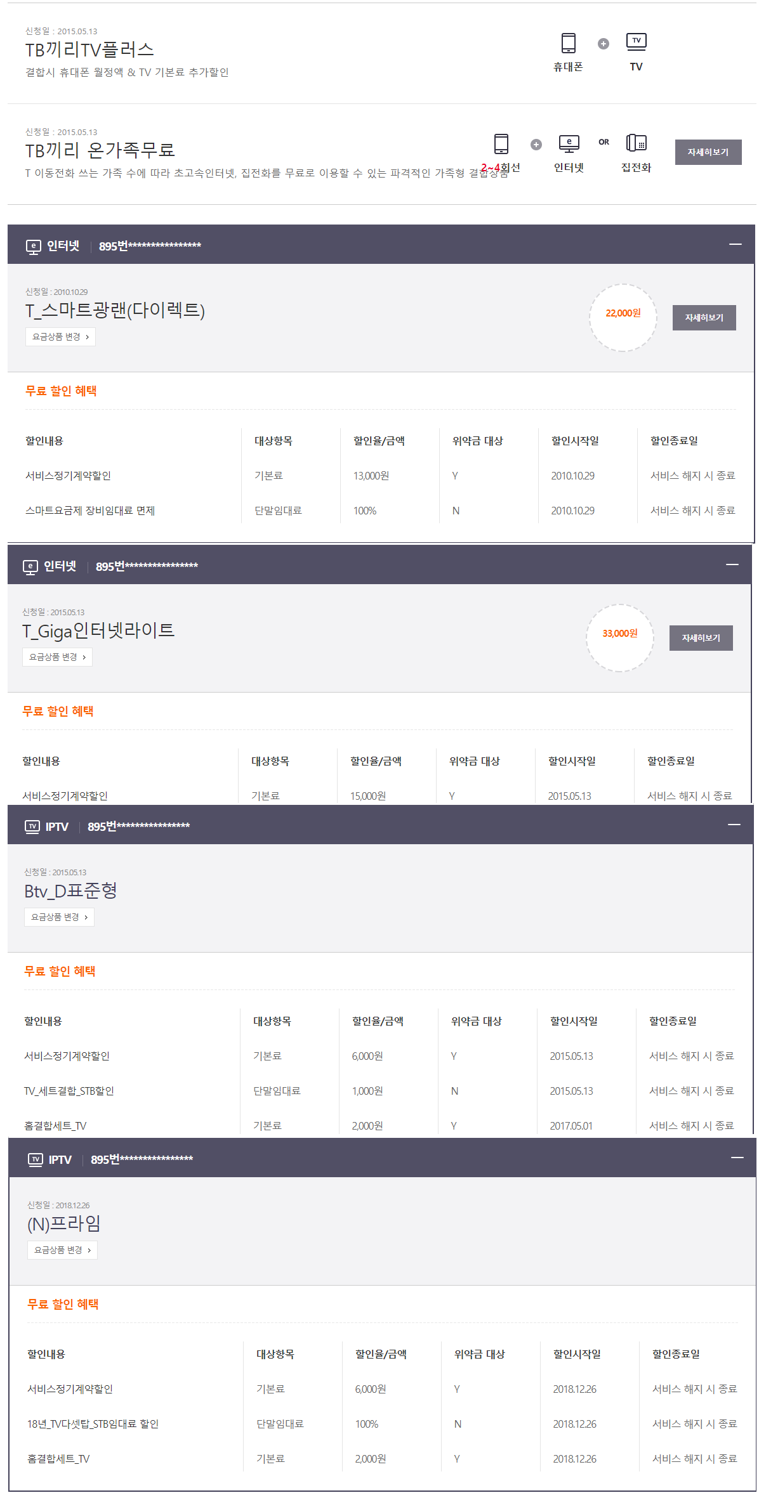Screen dimensions: 759x1507
Task: Collapse the Btv_D표준형 IPTV section
Action: (734, 825)
